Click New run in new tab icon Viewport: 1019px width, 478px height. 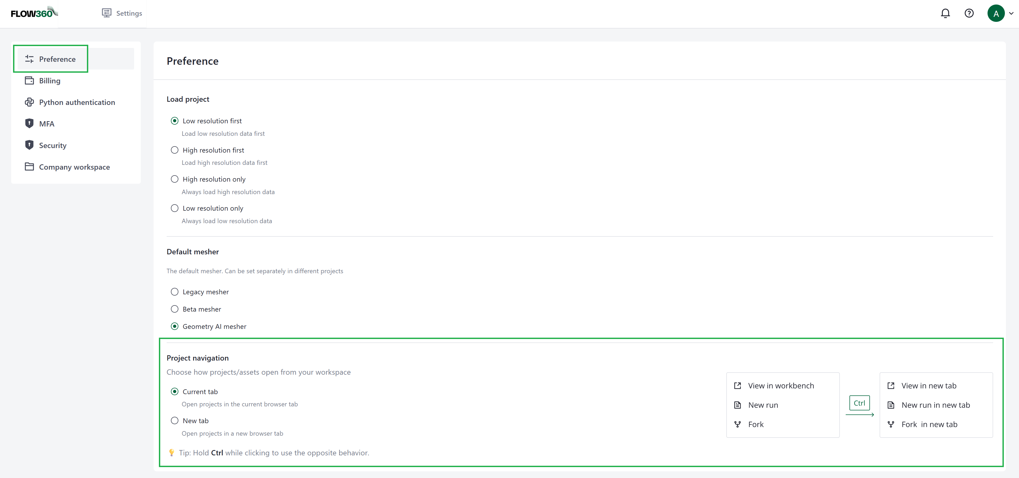(891, 405)
